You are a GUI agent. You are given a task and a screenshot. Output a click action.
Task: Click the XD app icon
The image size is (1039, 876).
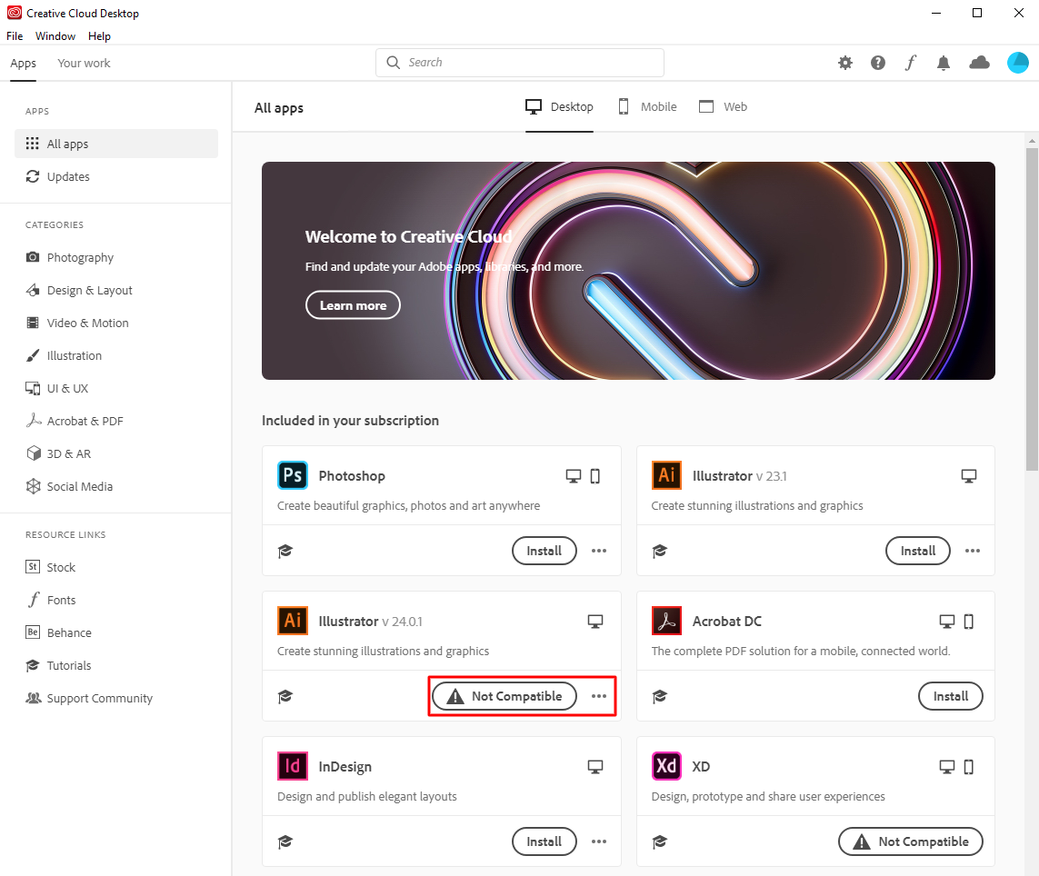click(x=666, y=766)
